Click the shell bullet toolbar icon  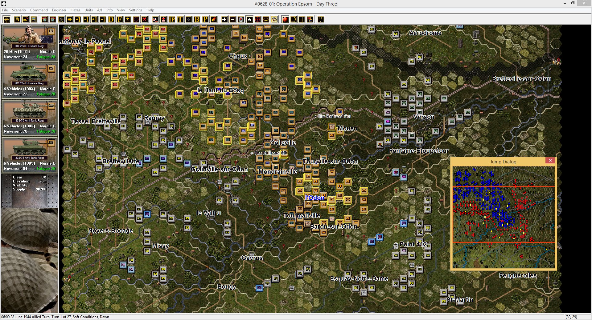[302, 20]
